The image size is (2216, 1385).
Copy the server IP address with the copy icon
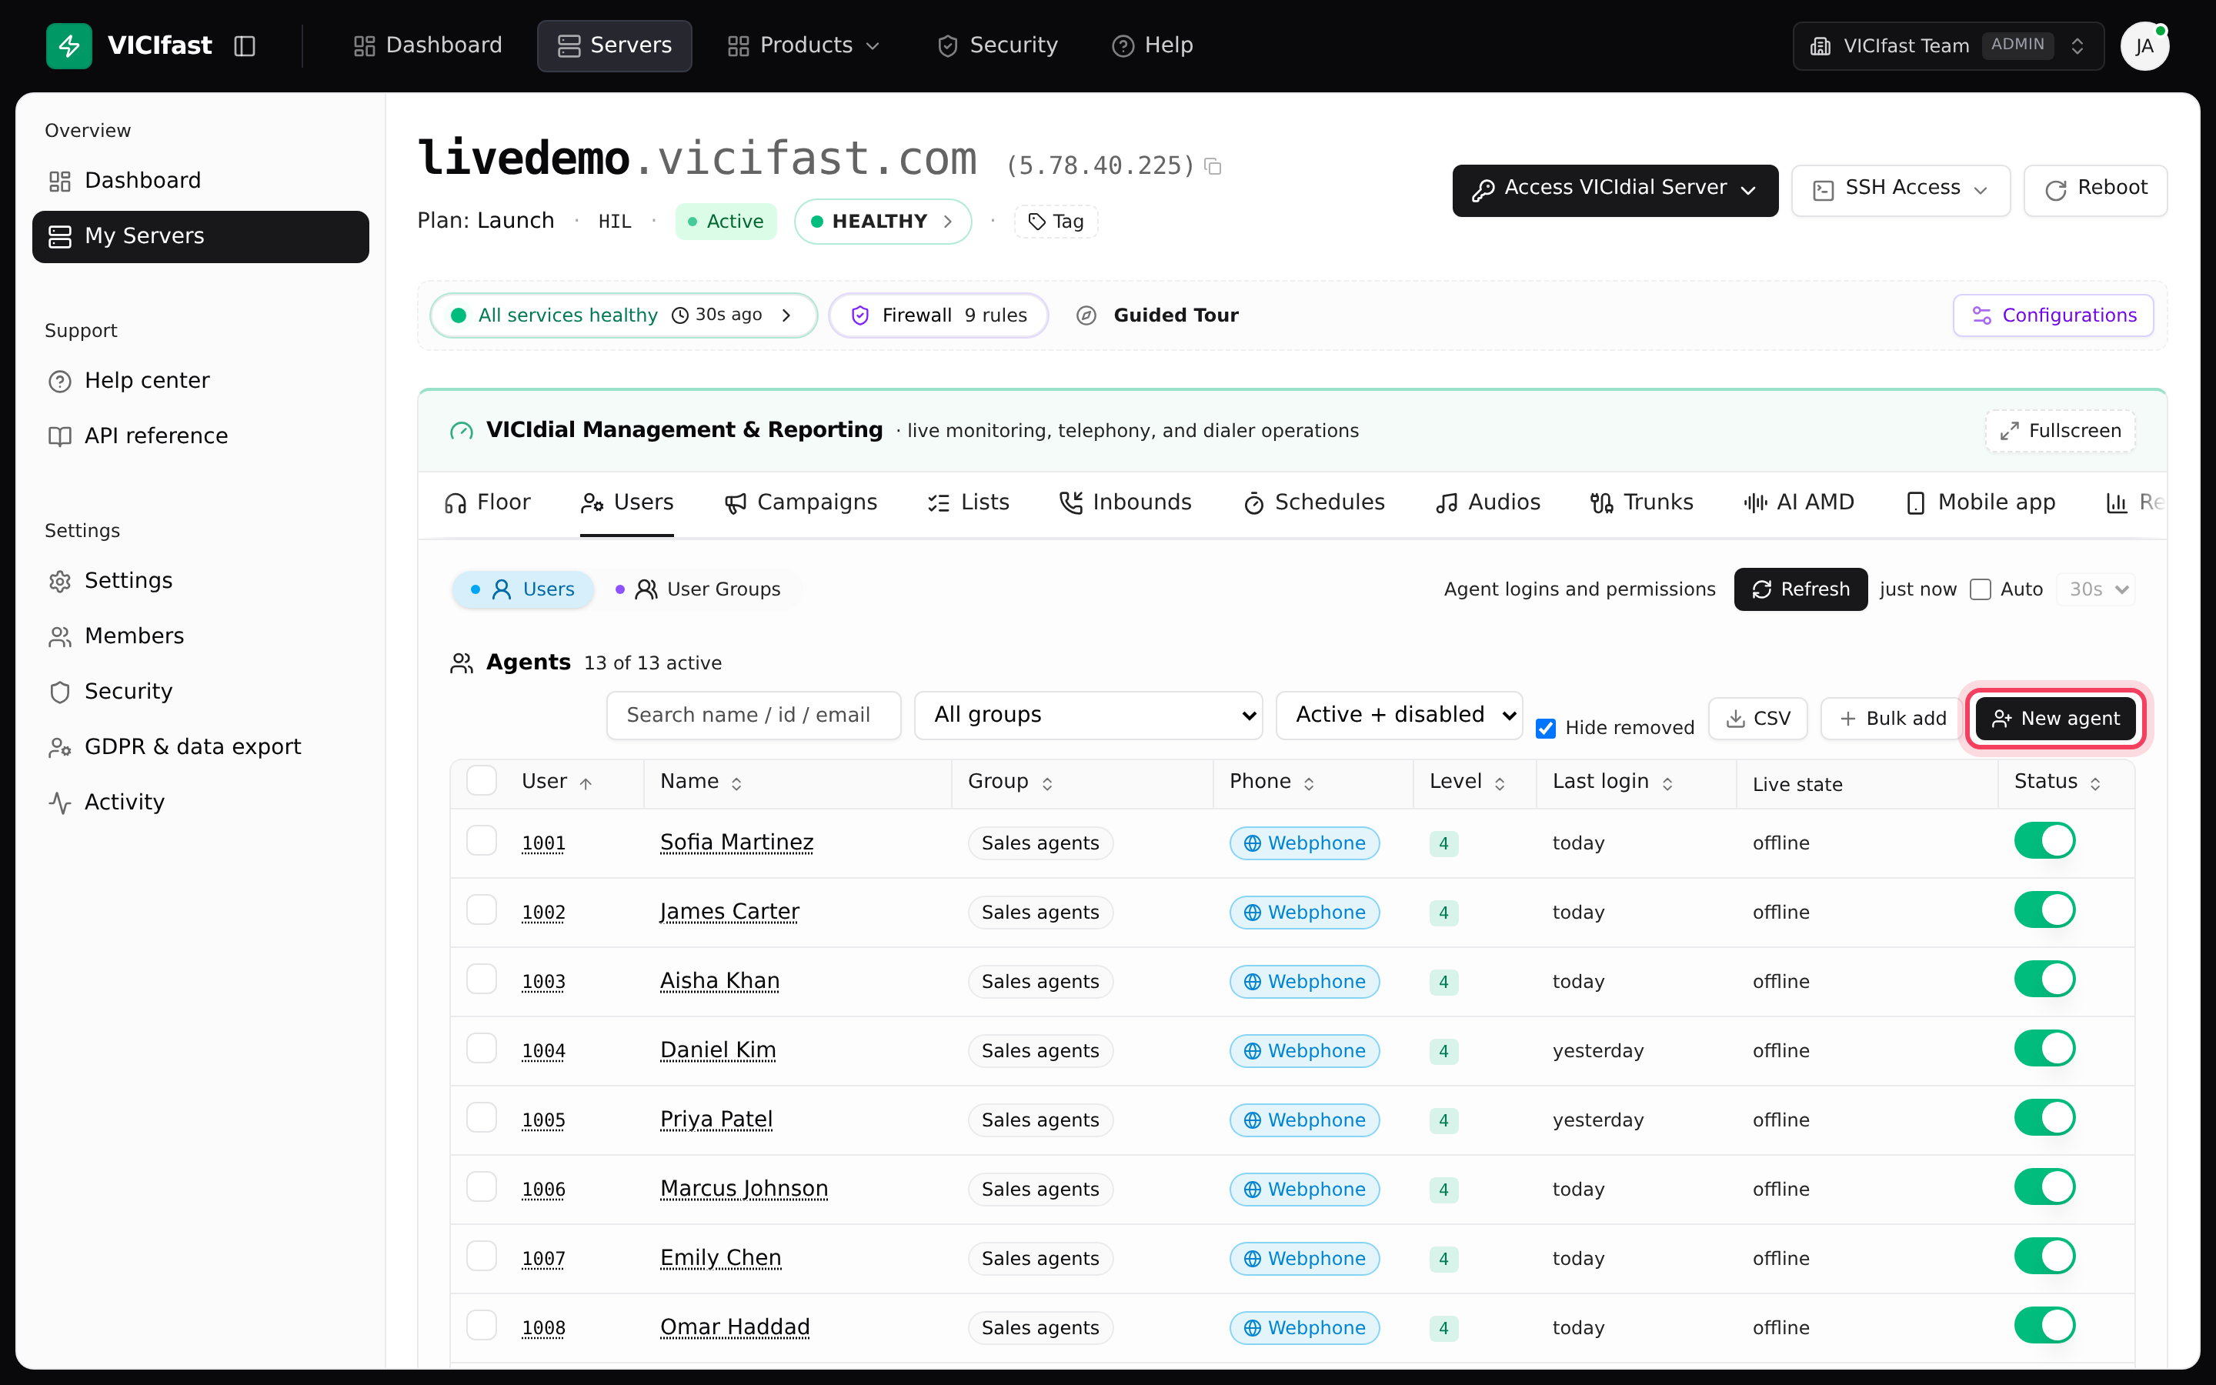[x=1213, y=165]
